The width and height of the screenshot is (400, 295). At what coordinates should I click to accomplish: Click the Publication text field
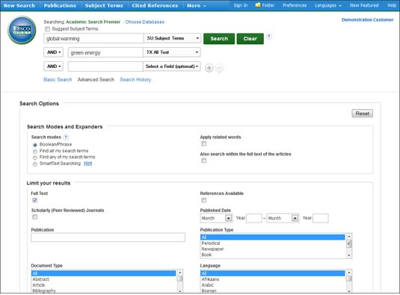pos(108,237)
